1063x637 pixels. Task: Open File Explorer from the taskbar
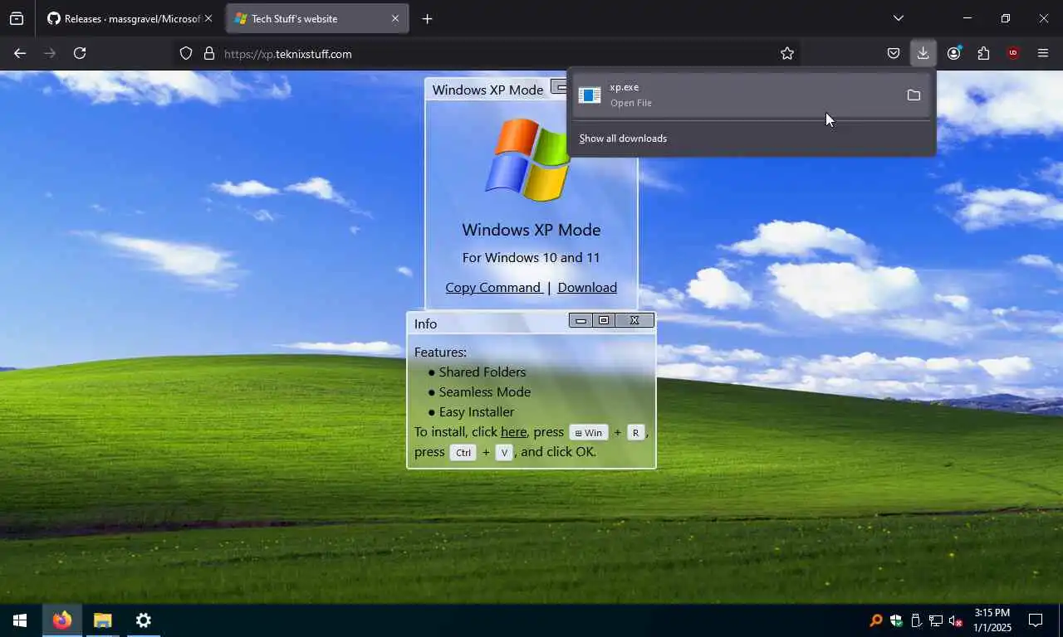point(102,620)
